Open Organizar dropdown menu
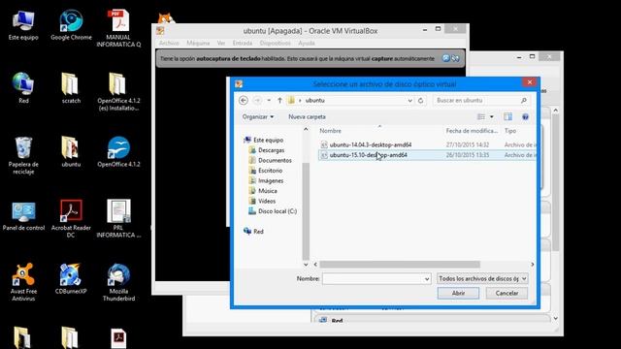 [x=258, y=116]
